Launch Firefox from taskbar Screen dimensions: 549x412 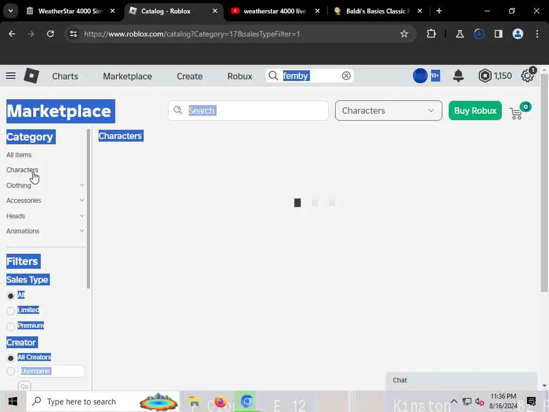(220, 401)
